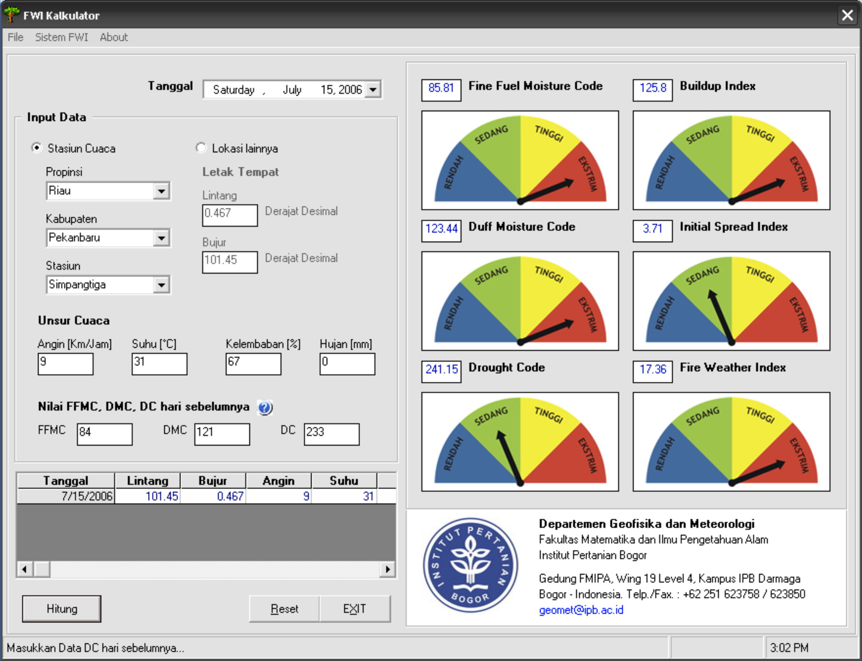Open the Propinsi Riau dropdown
The image size is (862, 661).
(161, 191)
